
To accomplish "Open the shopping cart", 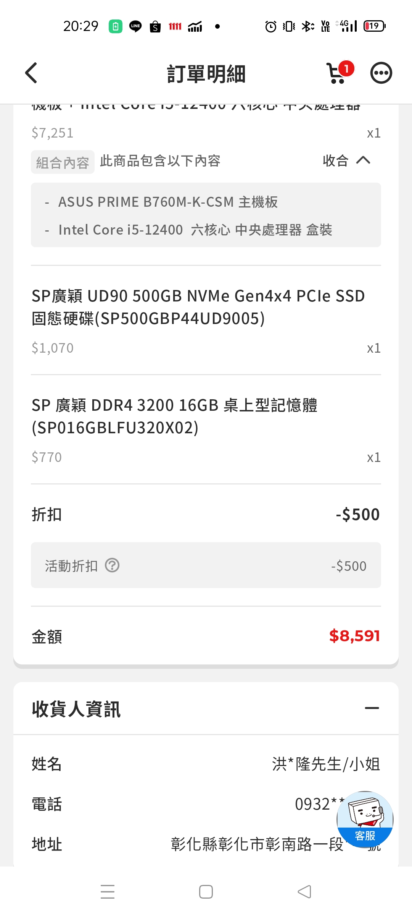I will [336, 74].
